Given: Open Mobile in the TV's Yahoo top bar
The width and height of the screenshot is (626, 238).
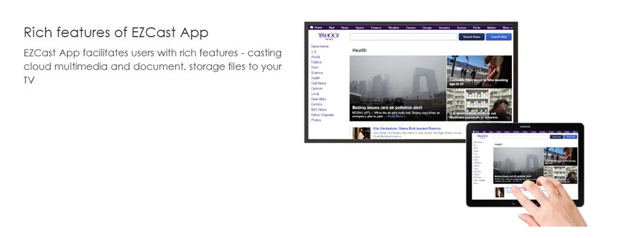Looking at the screenshot, I should pos(491,28).
